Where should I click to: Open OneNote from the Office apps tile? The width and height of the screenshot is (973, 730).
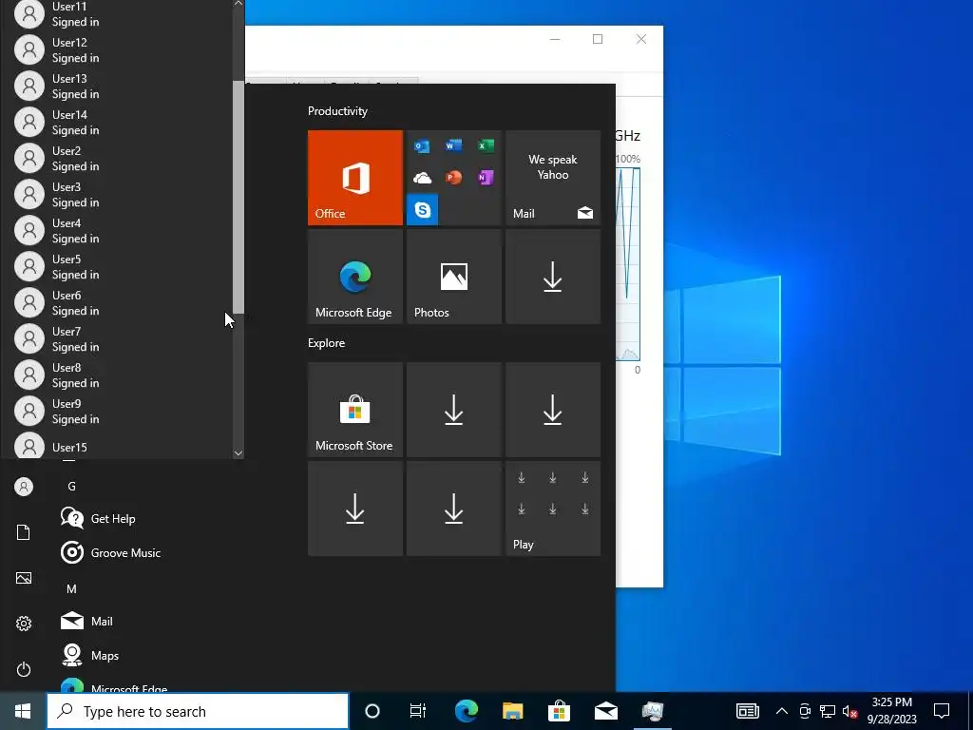[x=486, y=178]
